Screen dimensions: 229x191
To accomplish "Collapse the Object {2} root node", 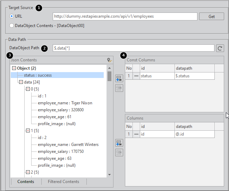I will [x=14, y=68].
